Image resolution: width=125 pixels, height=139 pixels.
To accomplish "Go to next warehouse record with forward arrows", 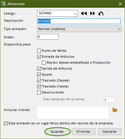I will click(x=92, y=13).
